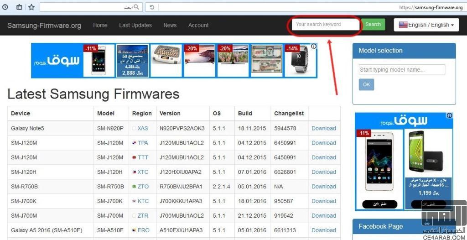Bookmark page with star icon
467x240 pixels.
click(31, 7)
